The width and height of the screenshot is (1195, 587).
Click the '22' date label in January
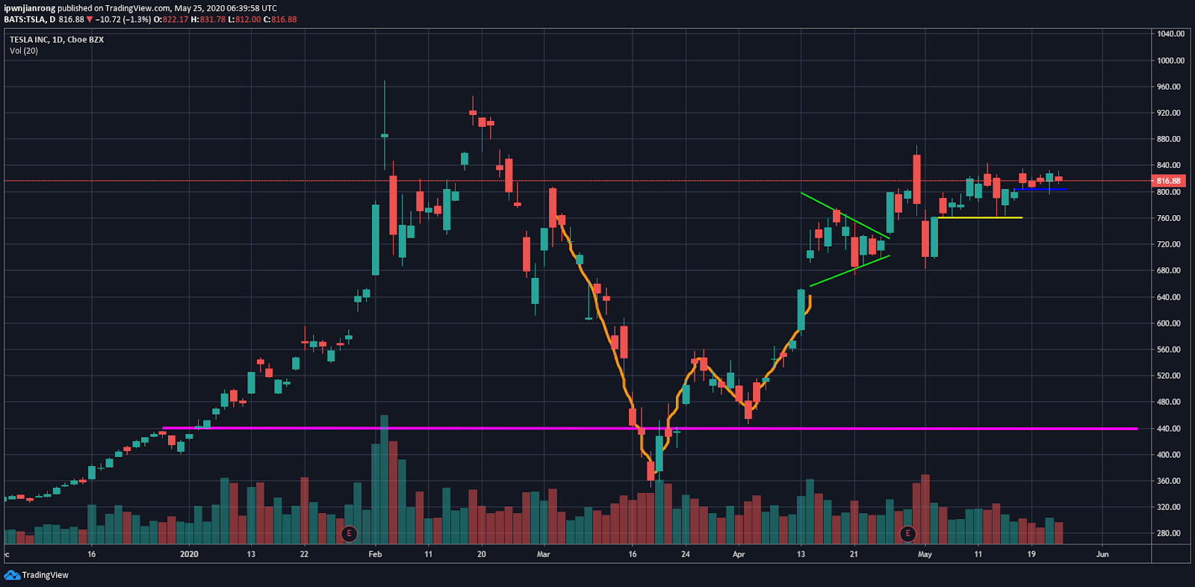tap(304, 554)
